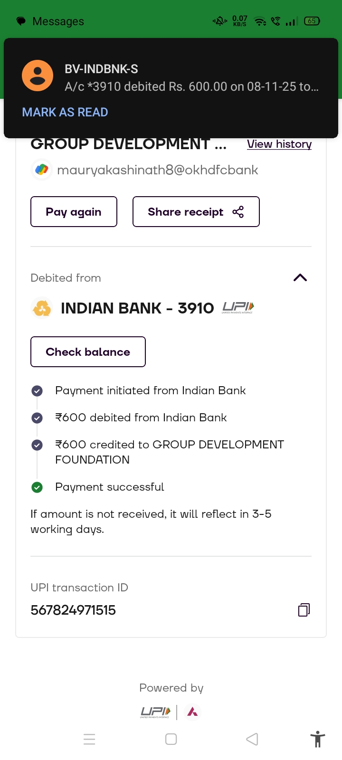The image size is (342, 760).
Task: Tap the share icon on Share receipt
Action: pyautogui.click(x=238, y=212)
